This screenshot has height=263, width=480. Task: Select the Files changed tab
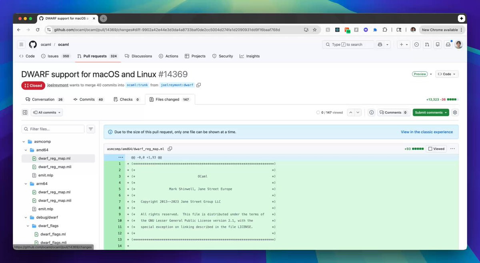point(170,99)
